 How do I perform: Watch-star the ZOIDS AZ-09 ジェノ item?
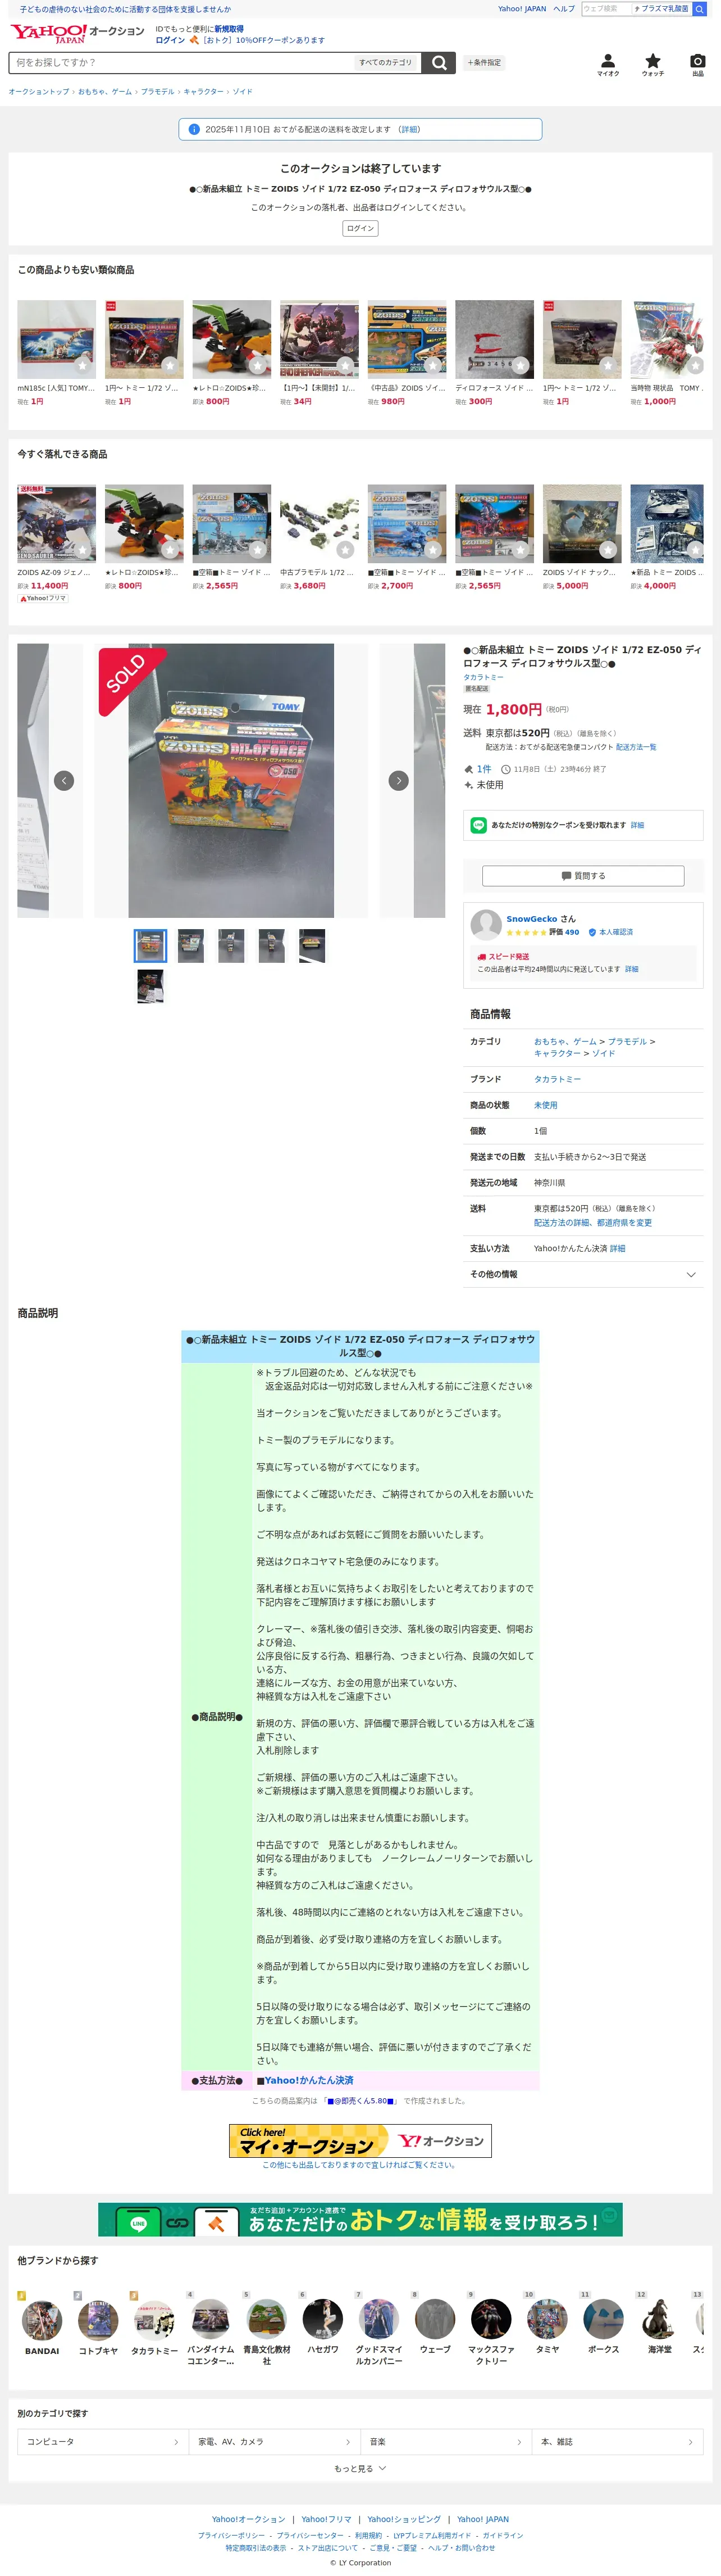(83, 550)
